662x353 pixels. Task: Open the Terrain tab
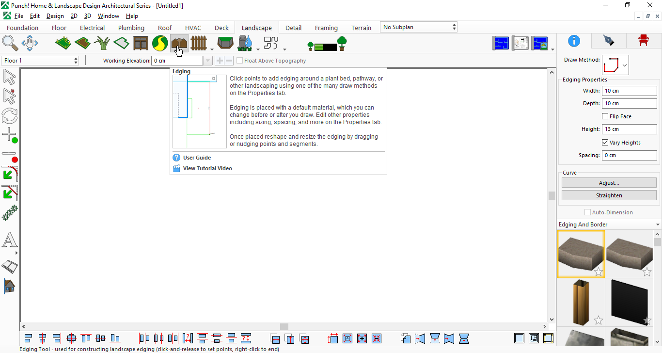pos(362,28)
